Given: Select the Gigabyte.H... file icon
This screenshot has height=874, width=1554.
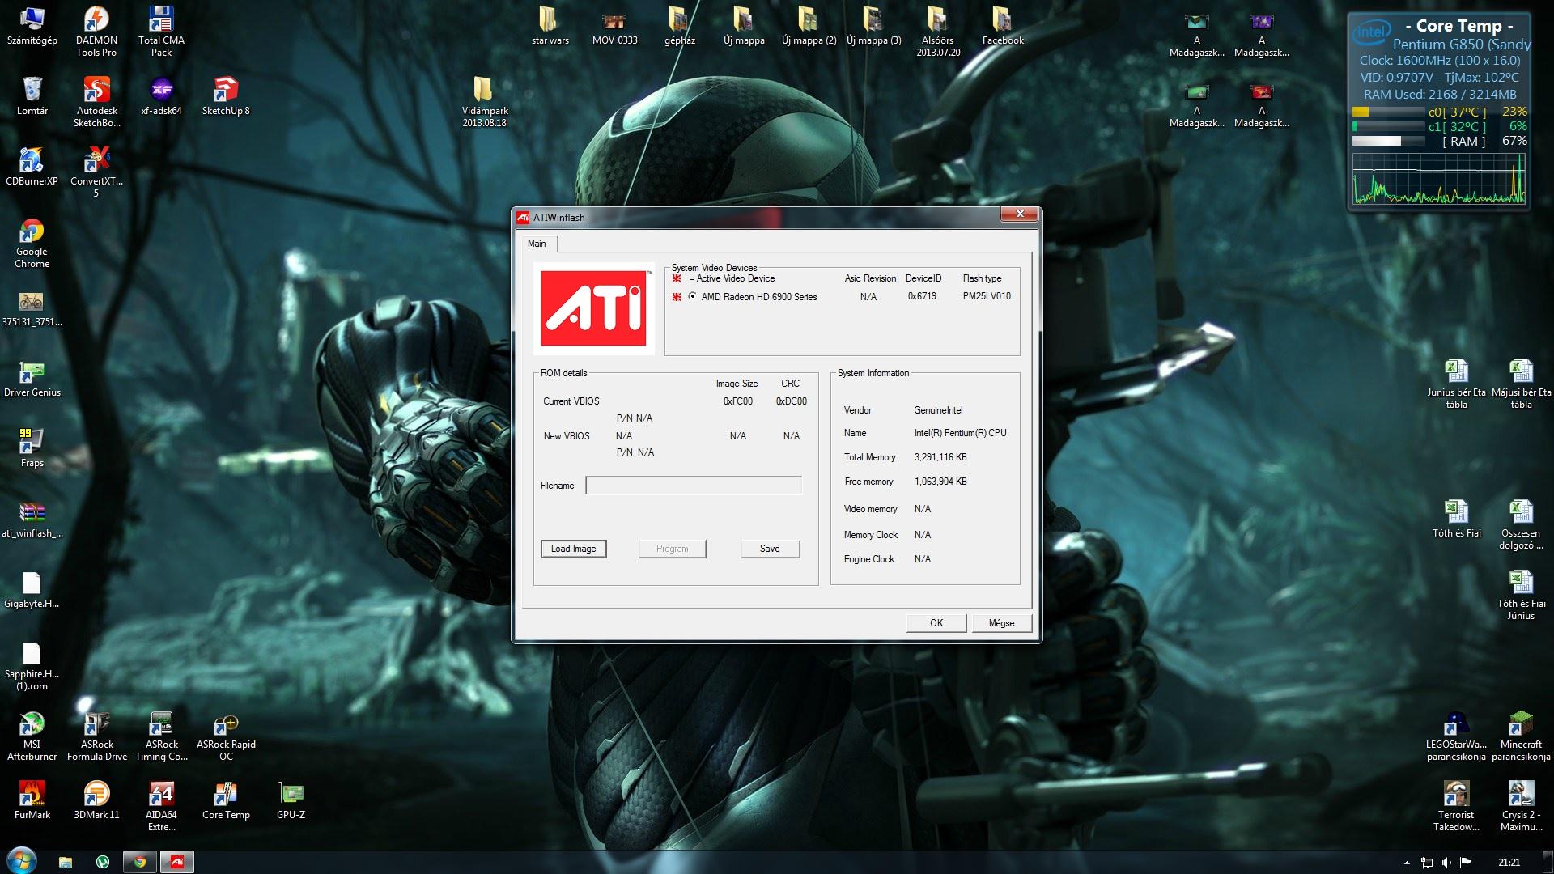Looking at the screenshot, I should coord(32,589).
